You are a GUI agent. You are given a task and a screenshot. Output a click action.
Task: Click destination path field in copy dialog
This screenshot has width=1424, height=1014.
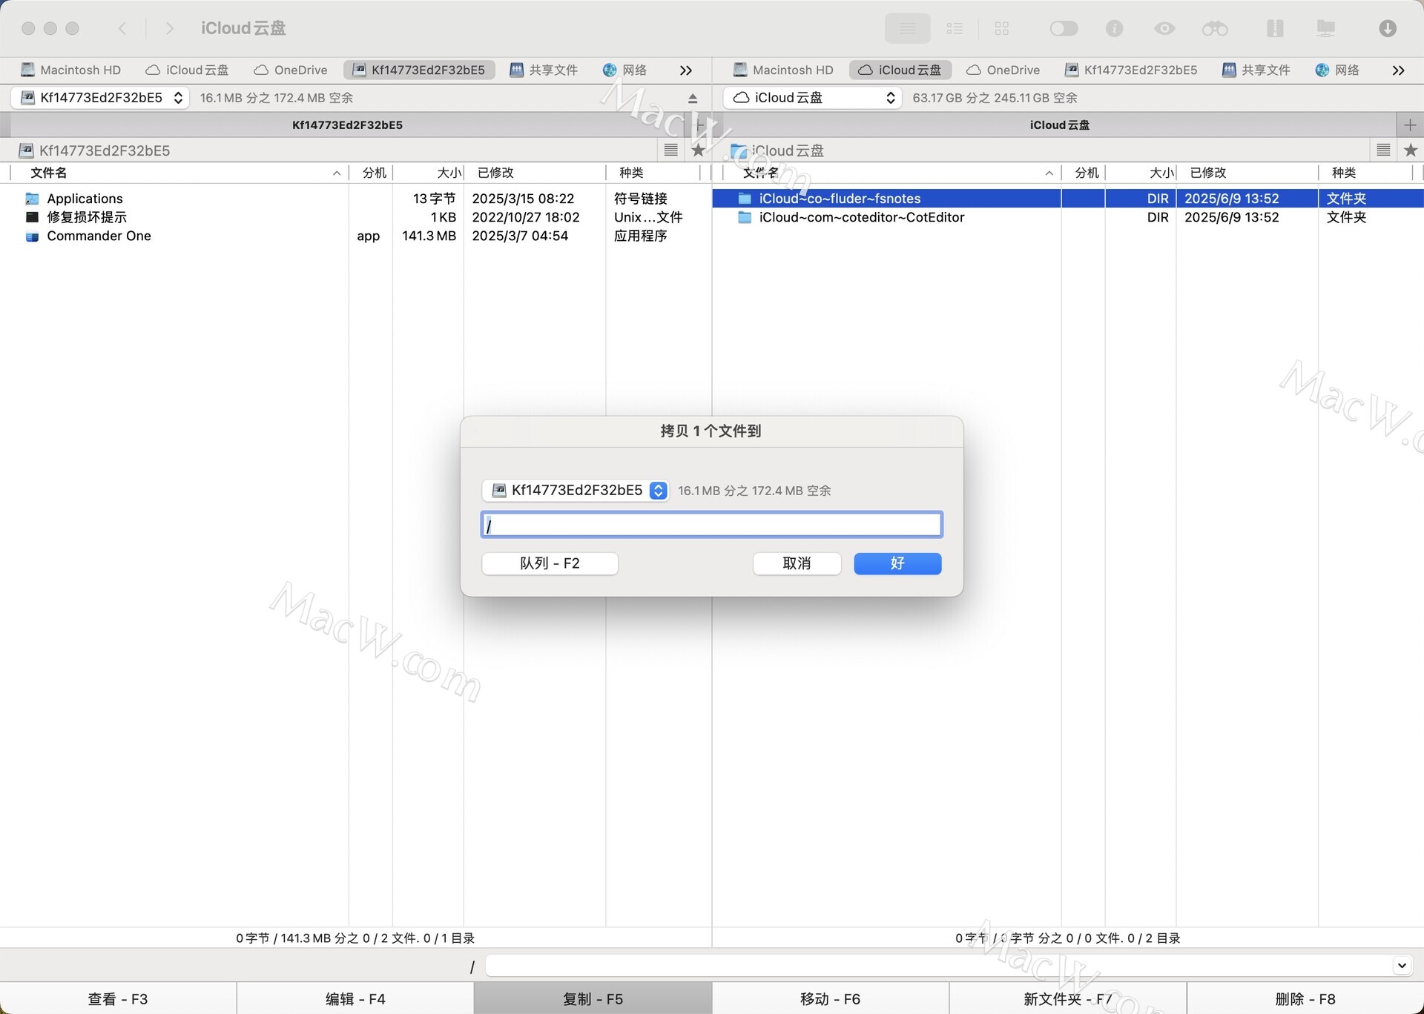(x=712, y=525)
